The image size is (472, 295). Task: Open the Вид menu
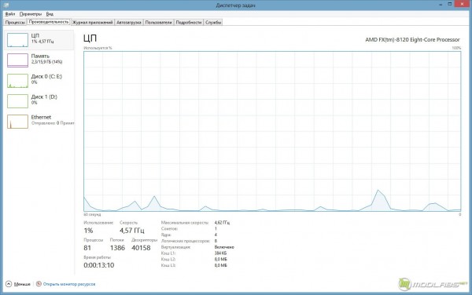(50, 14)
